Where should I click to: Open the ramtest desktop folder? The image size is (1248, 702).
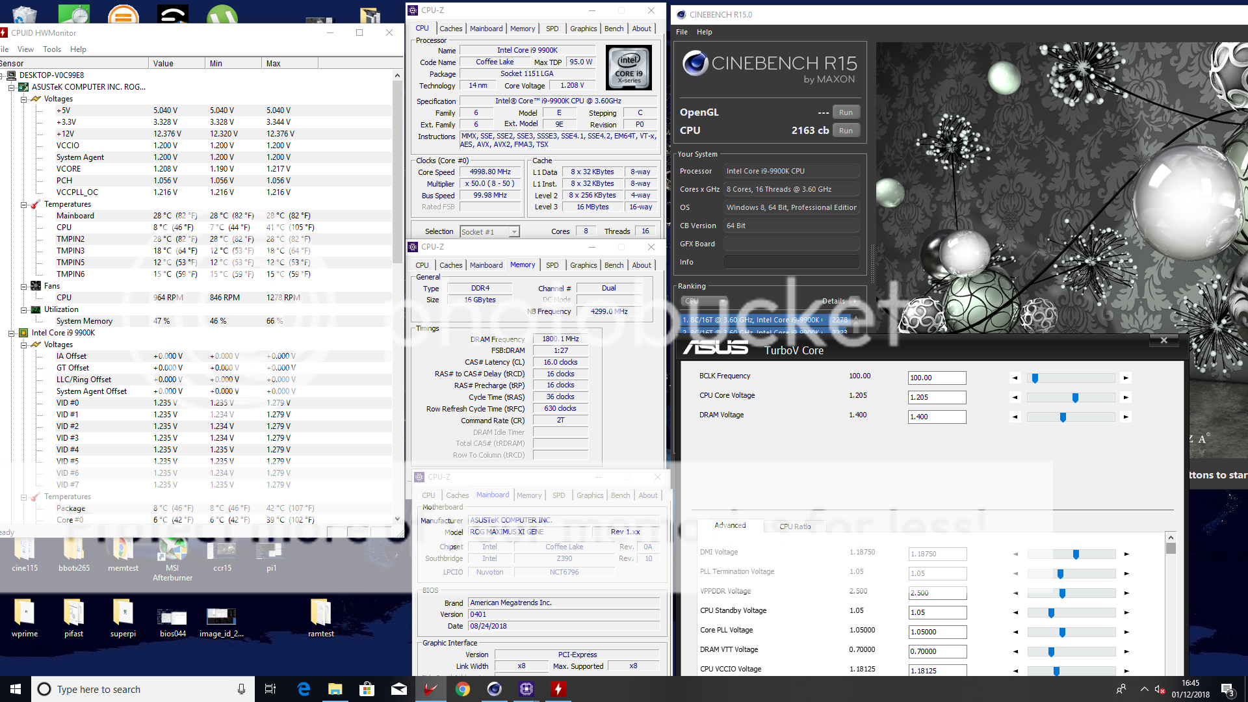(x=320, y=617)
